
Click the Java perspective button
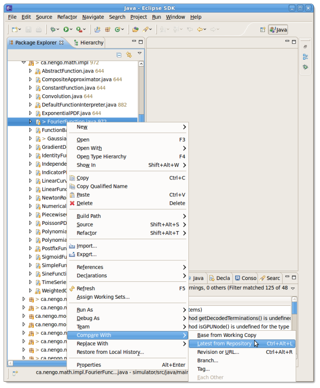[278, 30]
